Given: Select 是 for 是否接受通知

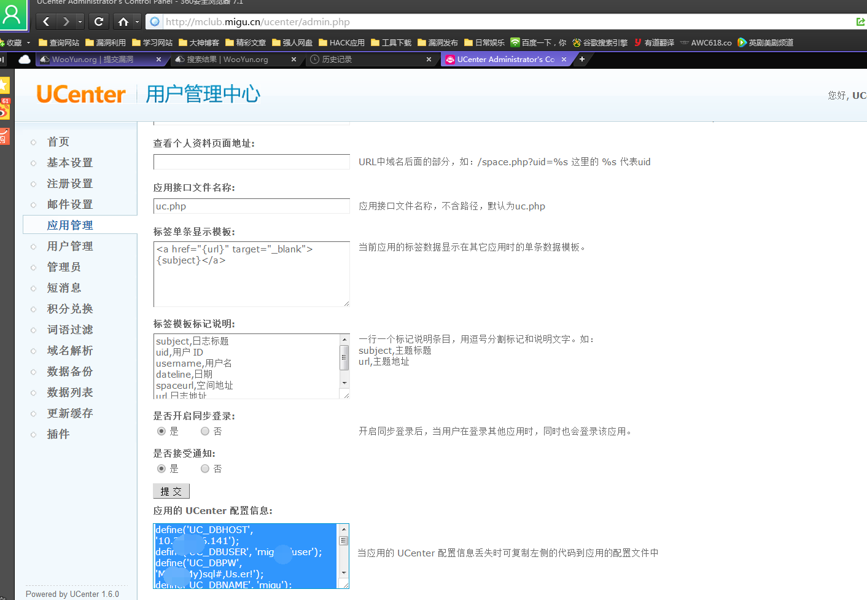Looking at the screenshot, I should pyautogui.click(x=161, y=469).
